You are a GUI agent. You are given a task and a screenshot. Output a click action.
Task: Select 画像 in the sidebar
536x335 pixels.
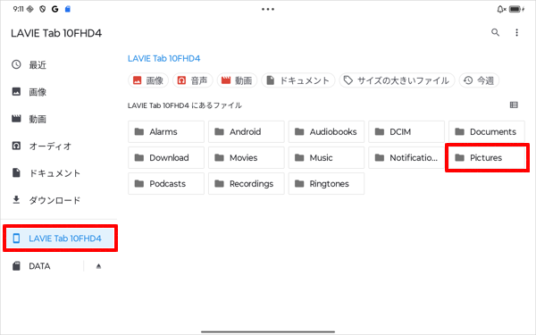click(59, 92)
